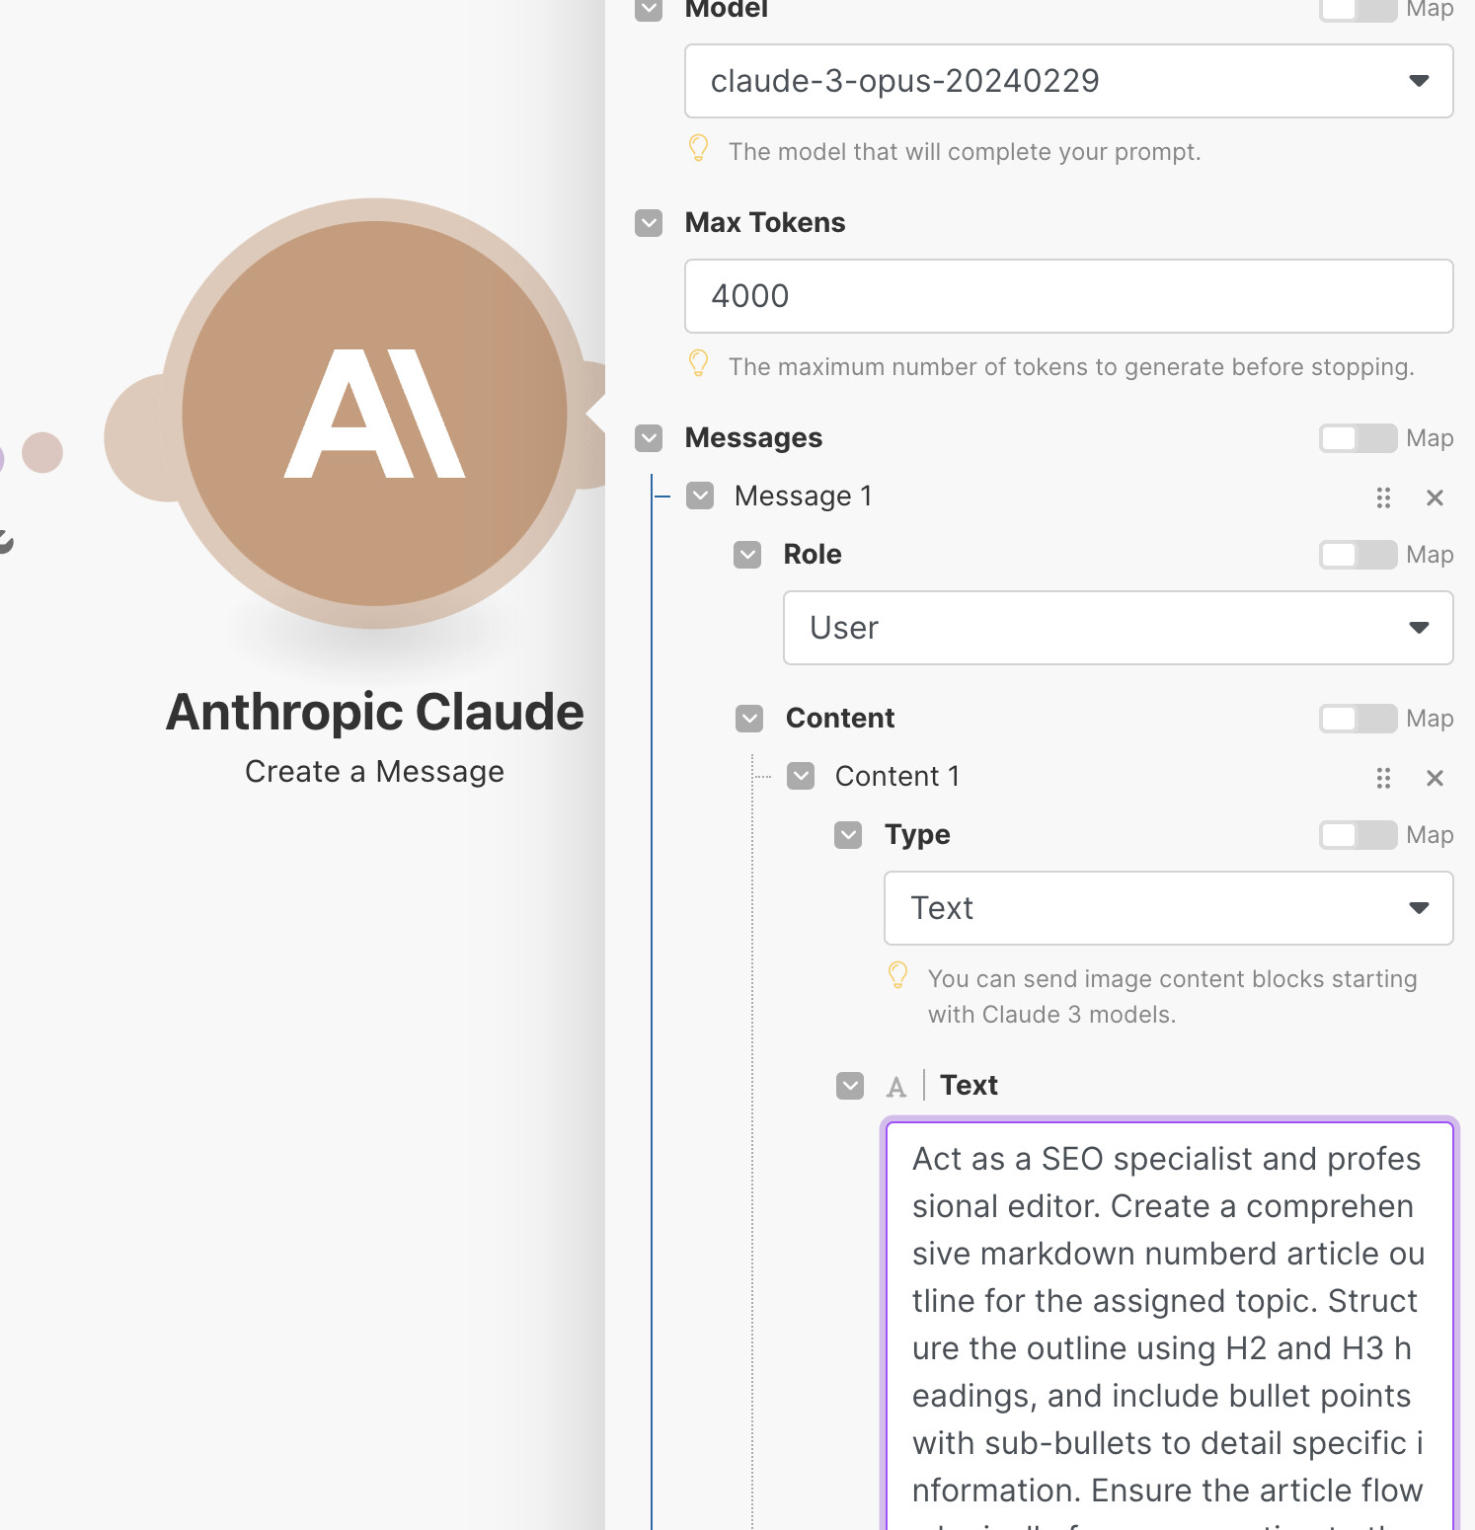Click the Anthropic Claude module title
The height and width of the screenshot is (1530, 1475).
click(374, 712)
